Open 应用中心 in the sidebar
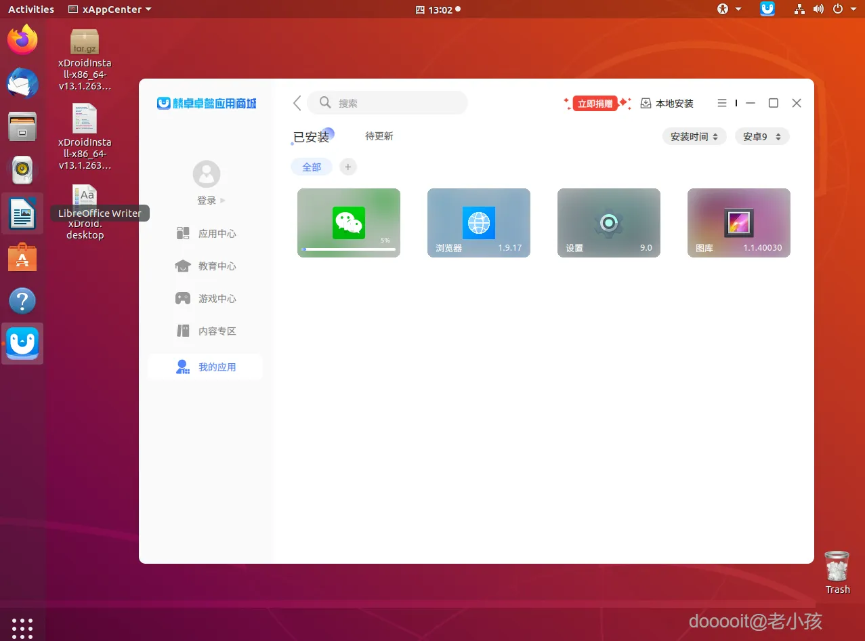Viewport: 865px width, 641px height. [x=205, y=234]
